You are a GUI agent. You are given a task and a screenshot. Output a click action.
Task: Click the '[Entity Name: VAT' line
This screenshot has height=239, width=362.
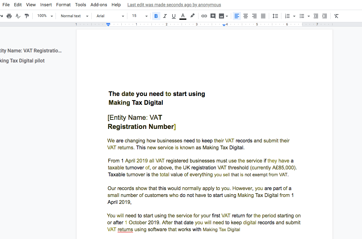click(135, 118)
